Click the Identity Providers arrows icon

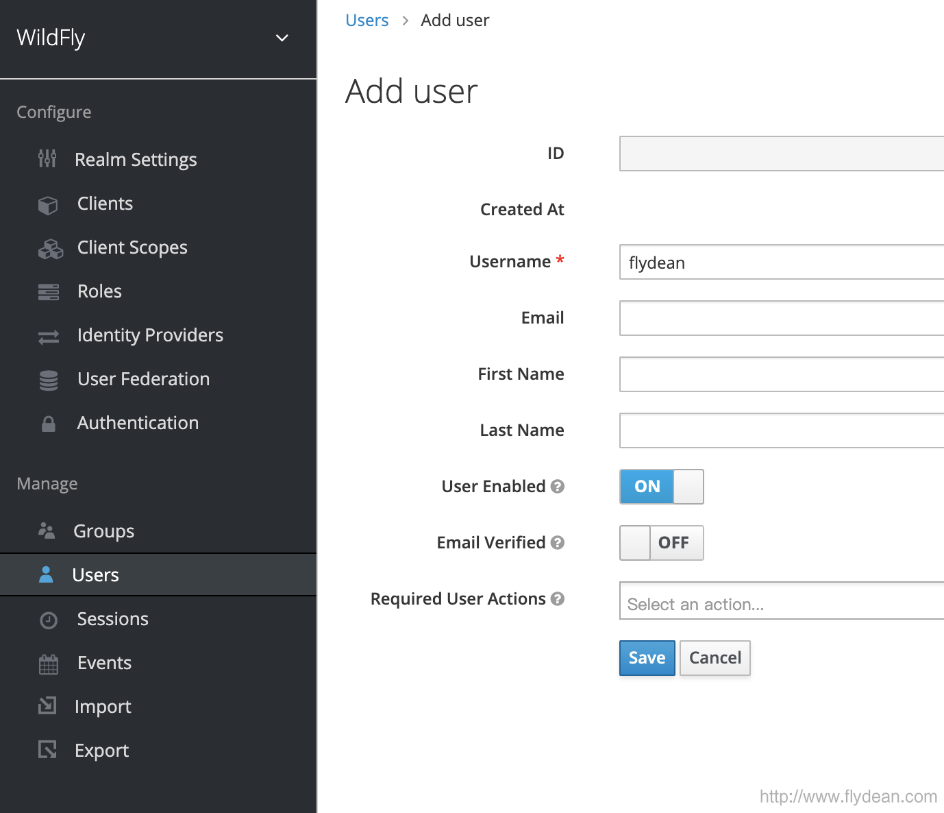[x=49, y=336]
